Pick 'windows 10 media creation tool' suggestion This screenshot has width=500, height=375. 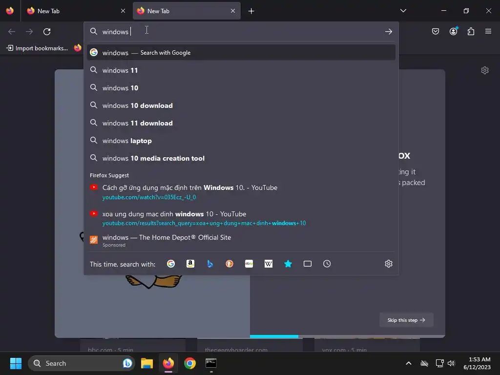click(241, 158)
